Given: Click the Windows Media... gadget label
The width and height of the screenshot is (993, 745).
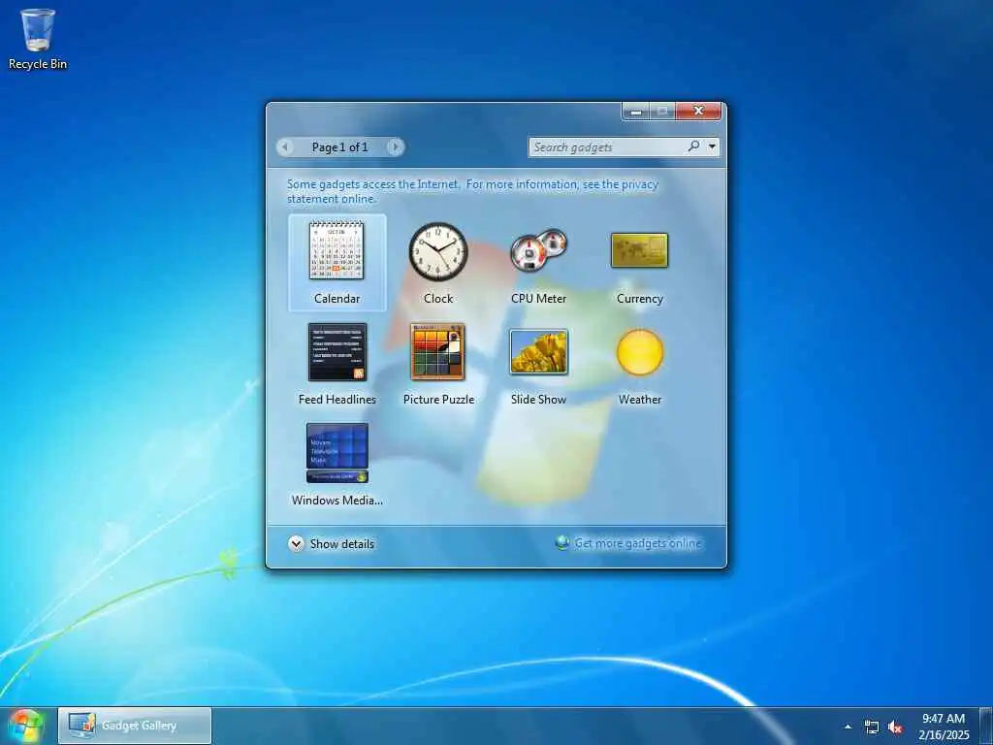Looking at the screenshot, I should [x=336, y=500].
